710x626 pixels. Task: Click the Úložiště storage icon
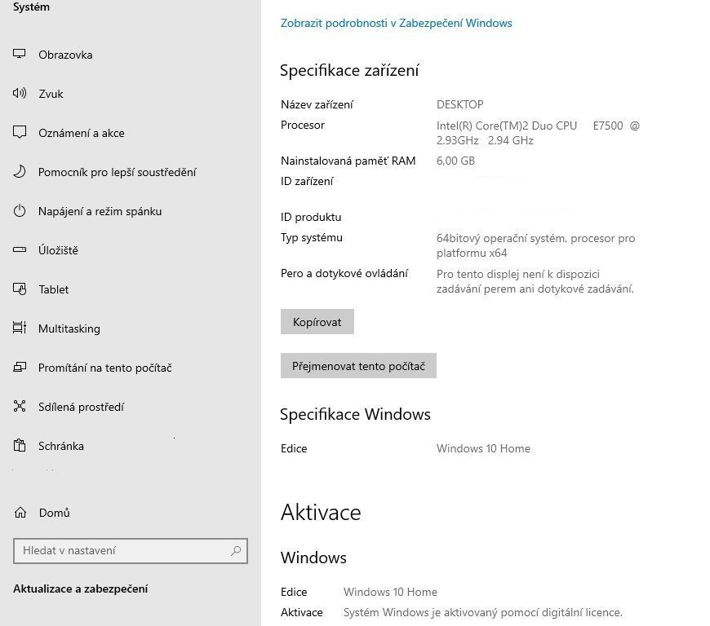point(20,250)
